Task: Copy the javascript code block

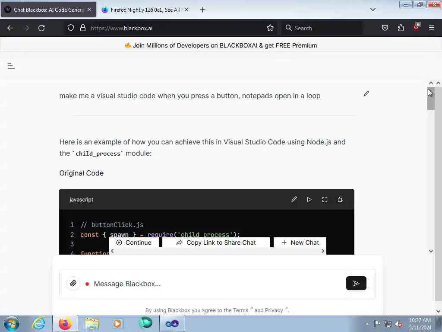Action: (340, 199)
